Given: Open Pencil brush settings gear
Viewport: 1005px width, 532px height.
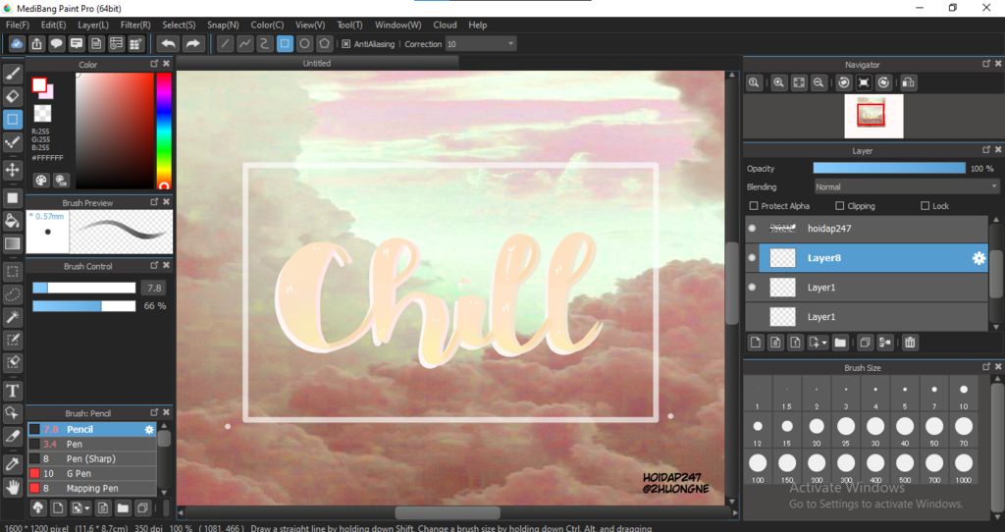Looking at the screenshot, I should pos(149,430).
